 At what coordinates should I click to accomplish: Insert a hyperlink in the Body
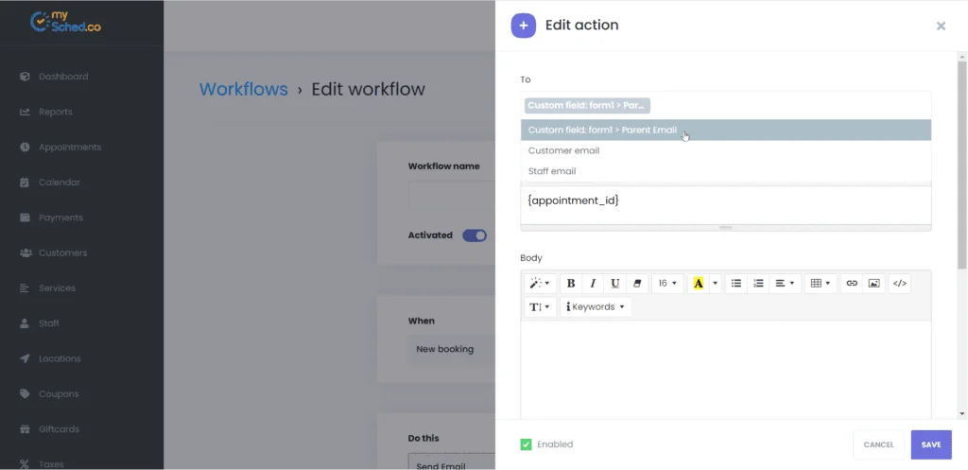point(852,284)
